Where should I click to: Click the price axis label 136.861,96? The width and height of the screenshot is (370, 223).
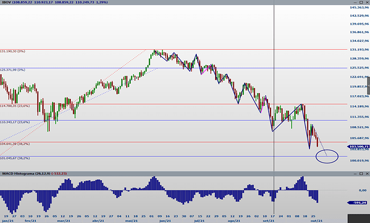tap(359, 32)
